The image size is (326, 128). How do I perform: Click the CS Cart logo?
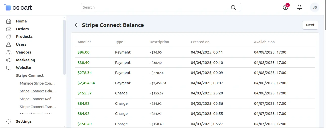click(x=18, y=8)
